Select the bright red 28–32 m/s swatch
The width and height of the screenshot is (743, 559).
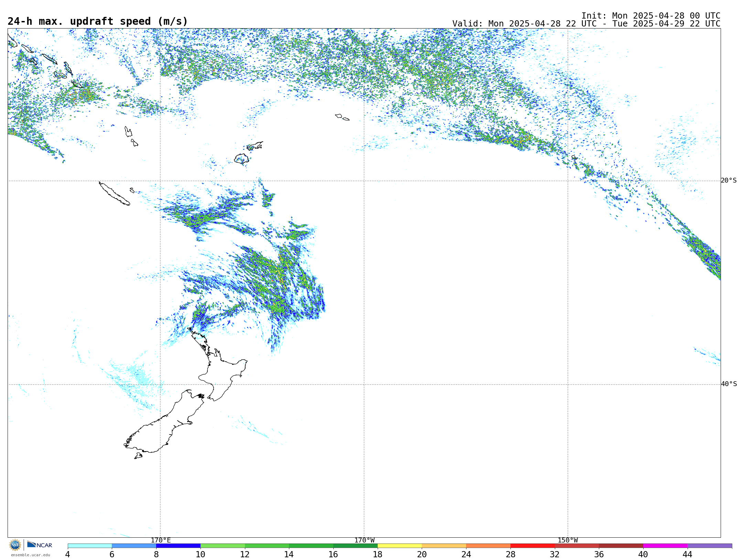(532, 546)
